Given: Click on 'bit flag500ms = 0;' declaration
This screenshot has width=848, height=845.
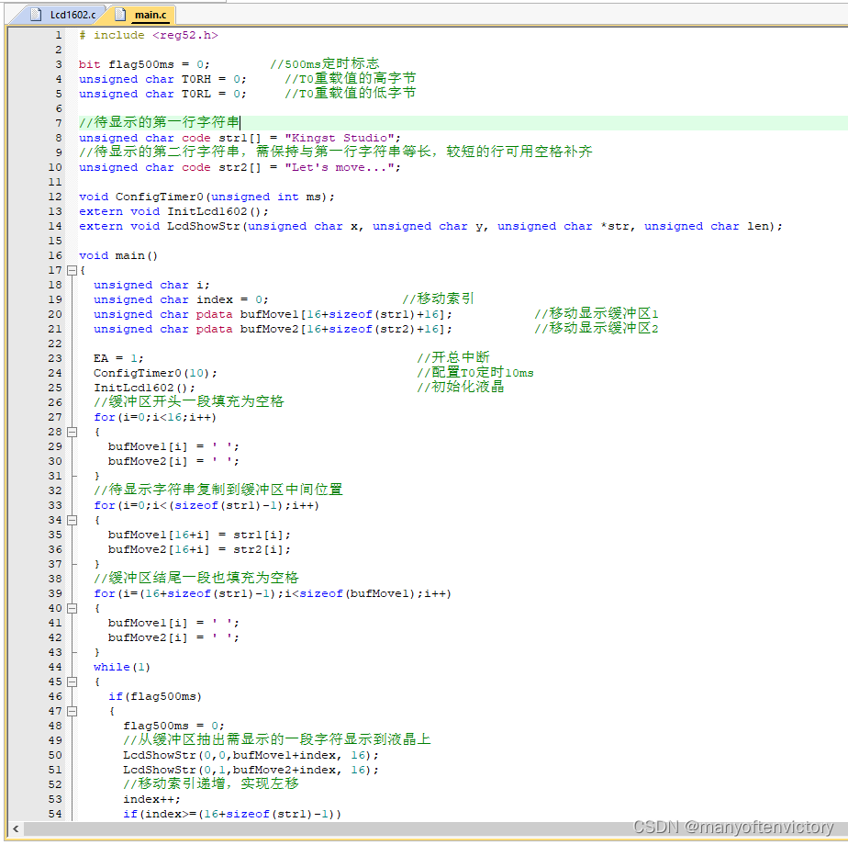Looking at the screenshot, I should tap(144, 64).
